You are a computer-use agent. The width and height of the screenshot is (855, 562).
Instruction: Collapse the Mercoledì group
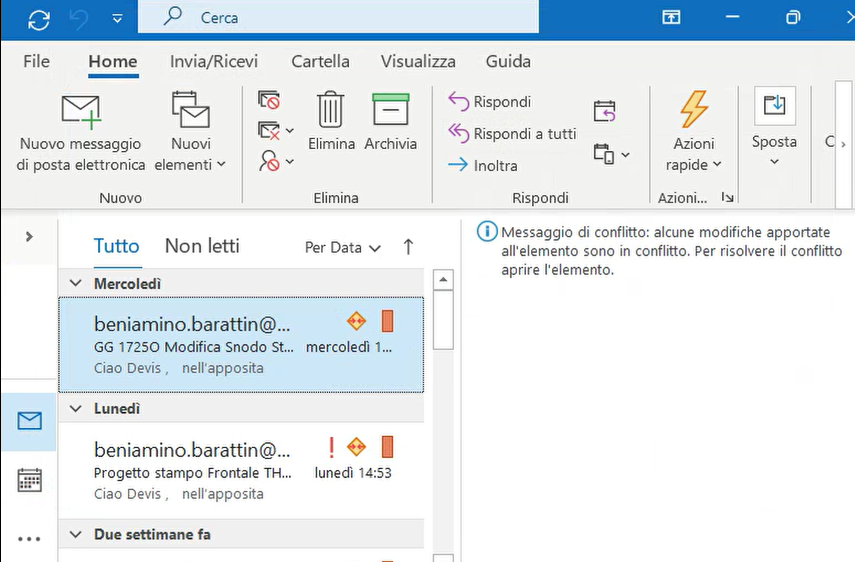tap(76, 284)
